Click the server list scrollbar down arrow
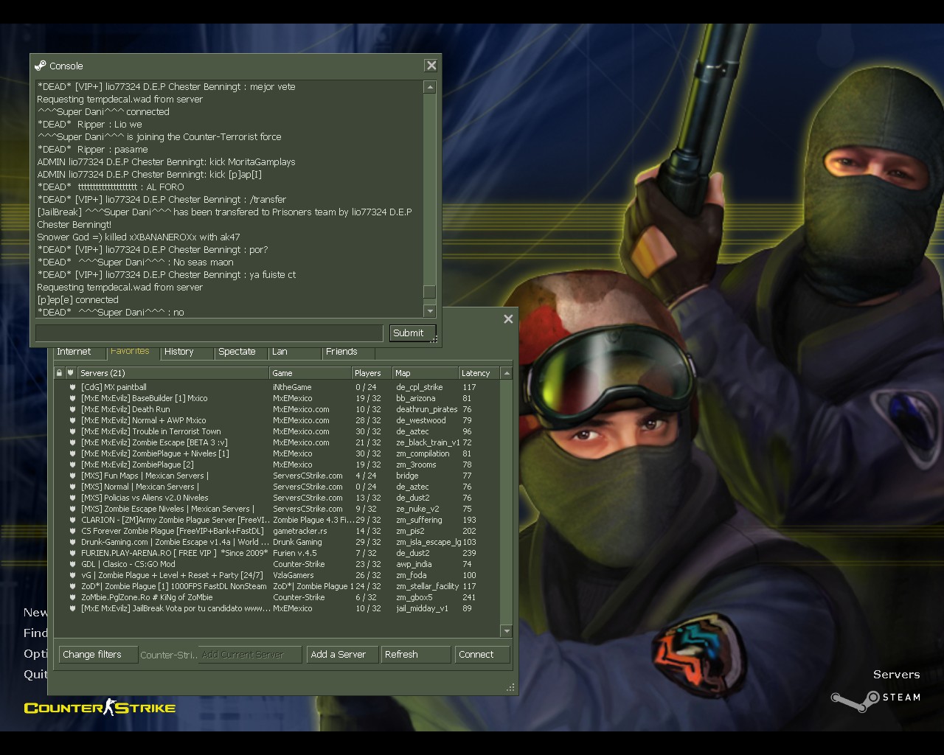944x755 pixels. (x=506, y=631)
